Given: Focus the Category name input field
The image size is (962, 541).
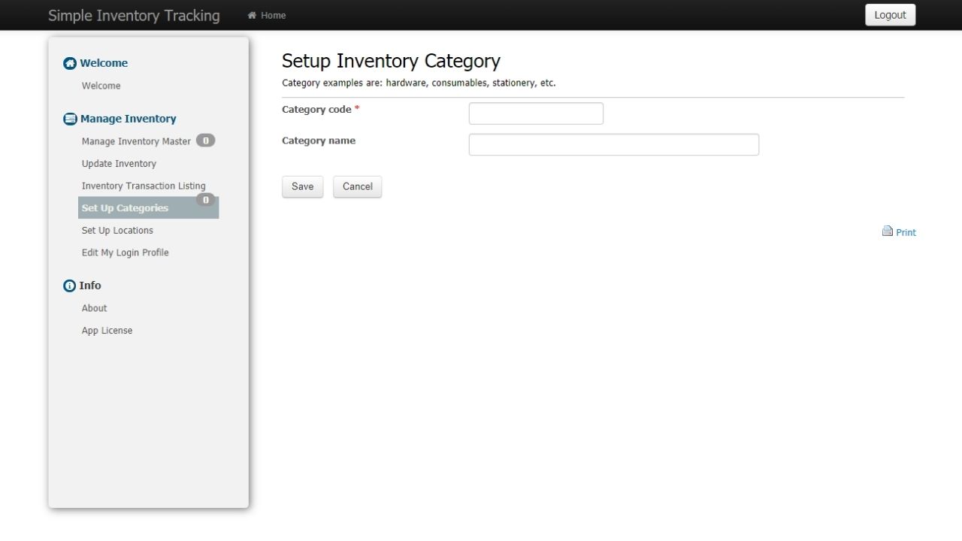Looking at the screenshot, I should pyautogui.click(x=614, y=144).
